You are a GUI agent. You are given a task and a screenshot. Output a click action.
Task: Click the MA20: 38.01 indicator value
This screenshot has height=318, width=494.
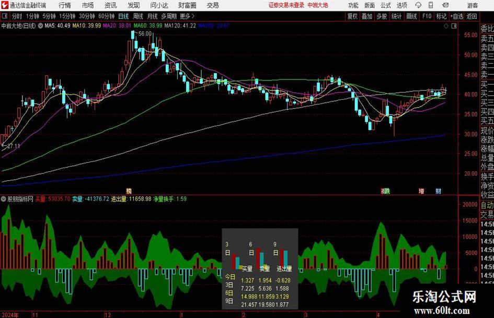pos(117,26)
